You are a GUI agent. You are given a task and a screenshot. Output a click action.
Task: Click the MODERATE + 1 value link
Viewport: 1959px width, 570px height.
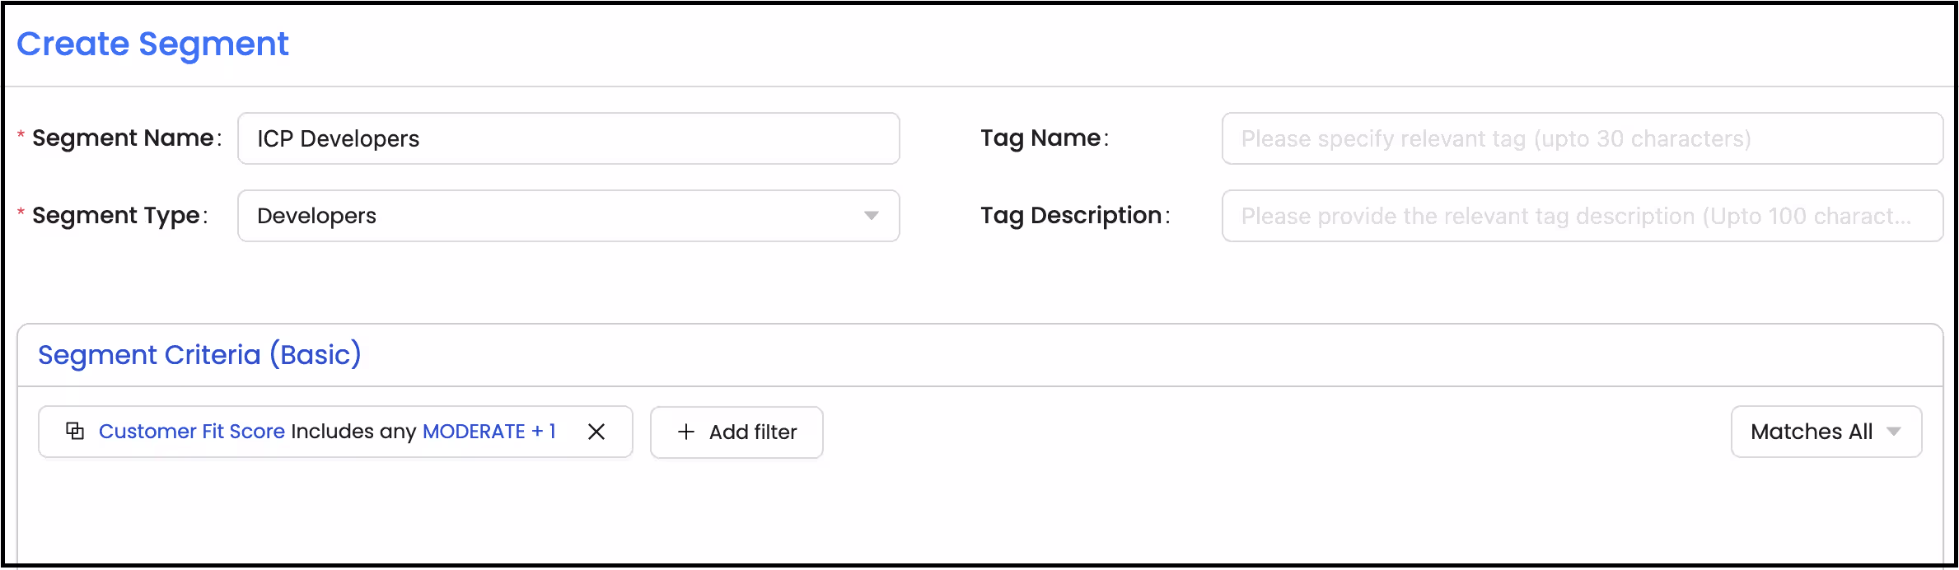(x=489, y=431)
